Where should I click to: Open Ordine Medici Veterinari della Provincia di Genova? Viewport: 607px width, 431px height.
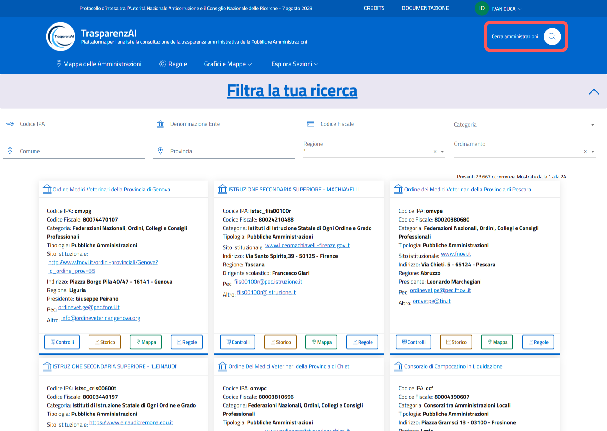click(111, 189)
